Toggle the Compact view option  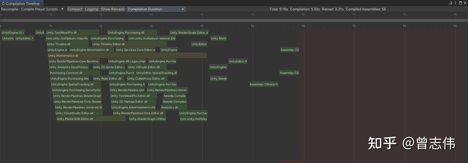point(75,9)
